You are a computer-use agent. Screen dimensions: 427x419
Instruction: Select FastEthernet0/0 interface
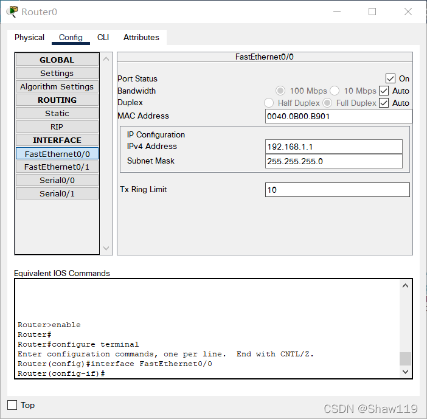click(x=57, y=154)
